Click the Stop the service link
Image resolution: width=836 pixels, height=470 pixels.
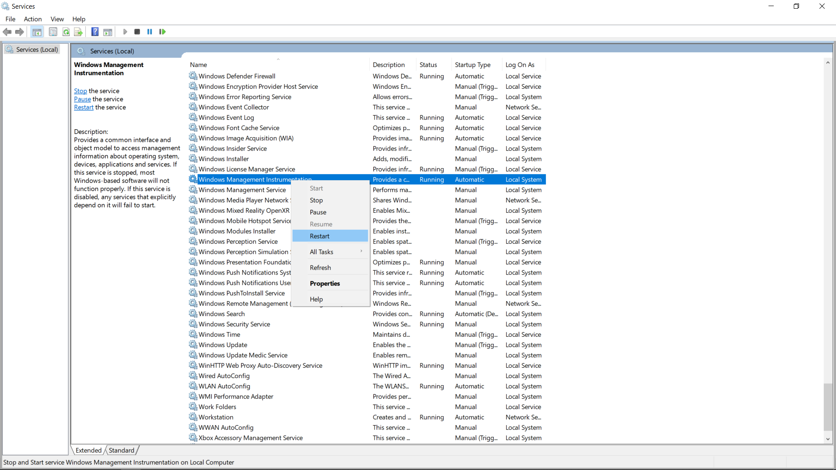81,91
